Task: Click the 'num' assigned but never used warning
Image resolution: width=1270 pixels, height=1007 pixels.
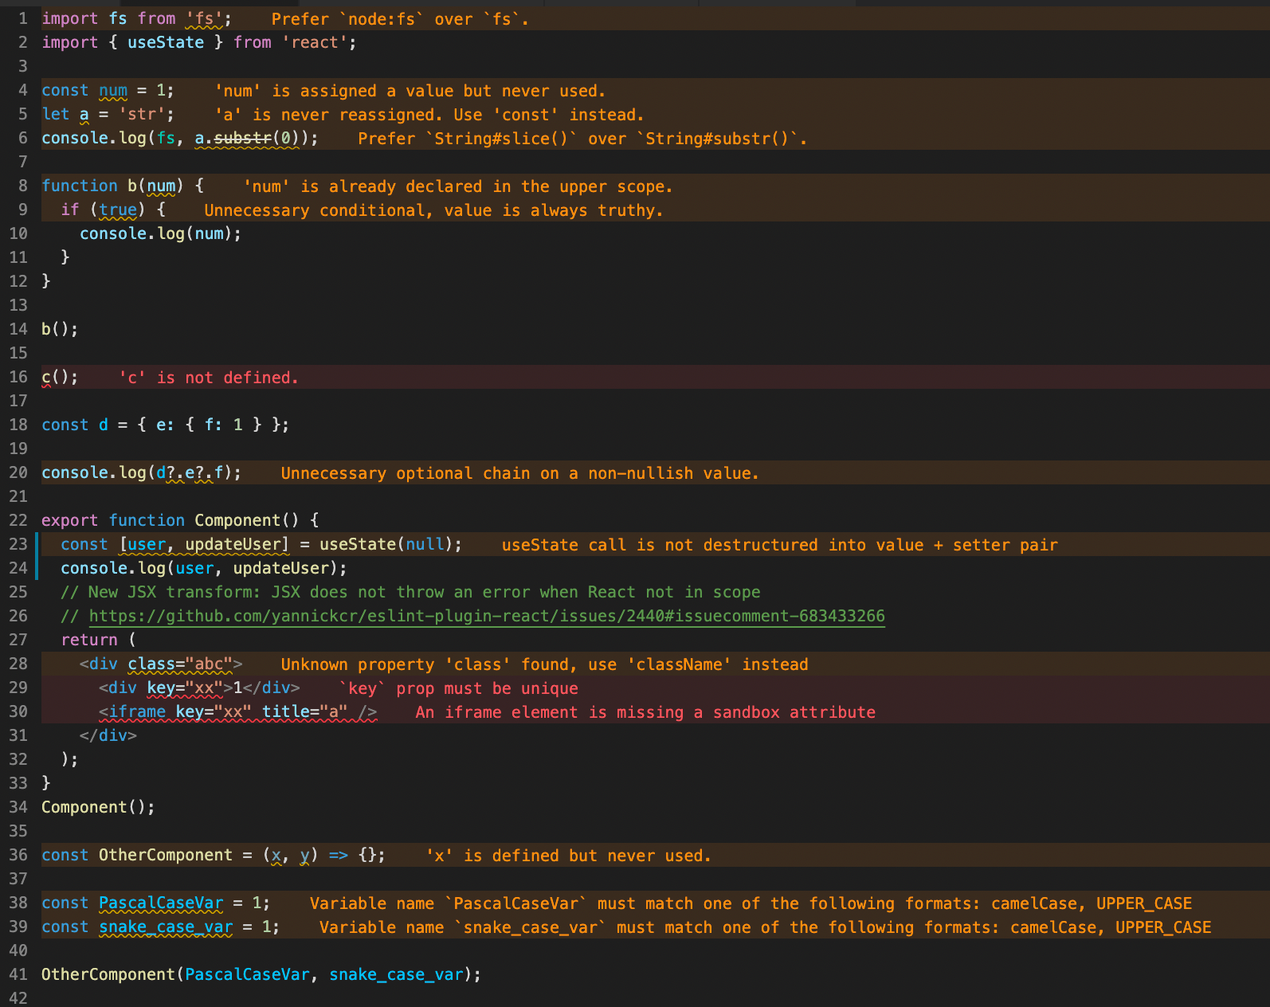Action: 410,91
